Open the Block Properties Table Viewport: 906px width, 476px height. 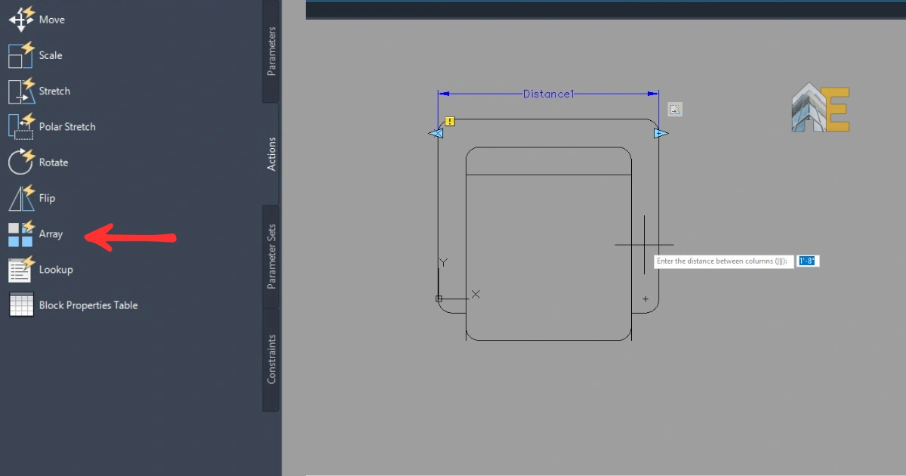[21, 305]
